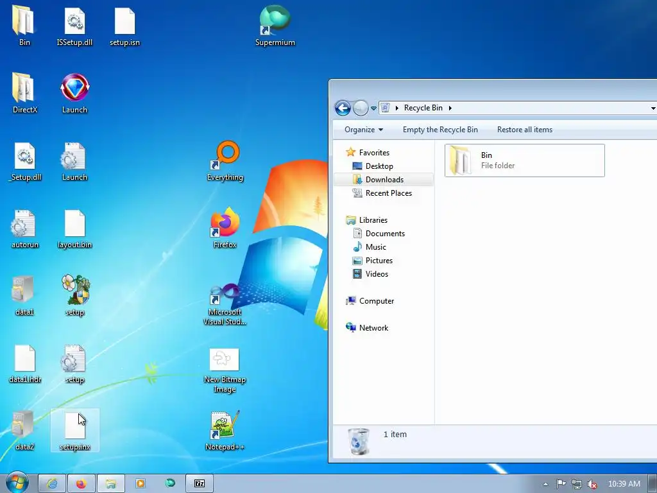Select the Bin file folder in Recycle Bin

tap(525, 160)
